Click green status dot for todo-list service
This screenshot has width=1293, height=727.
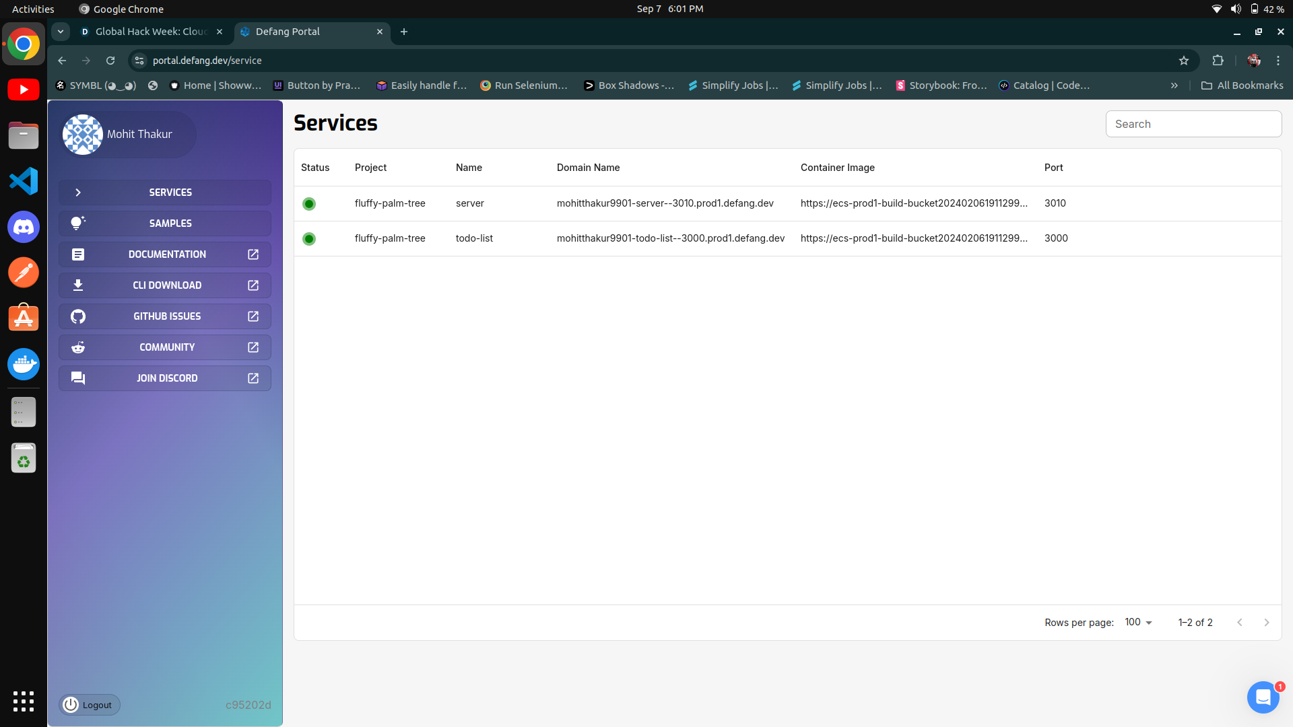[309, 239]
